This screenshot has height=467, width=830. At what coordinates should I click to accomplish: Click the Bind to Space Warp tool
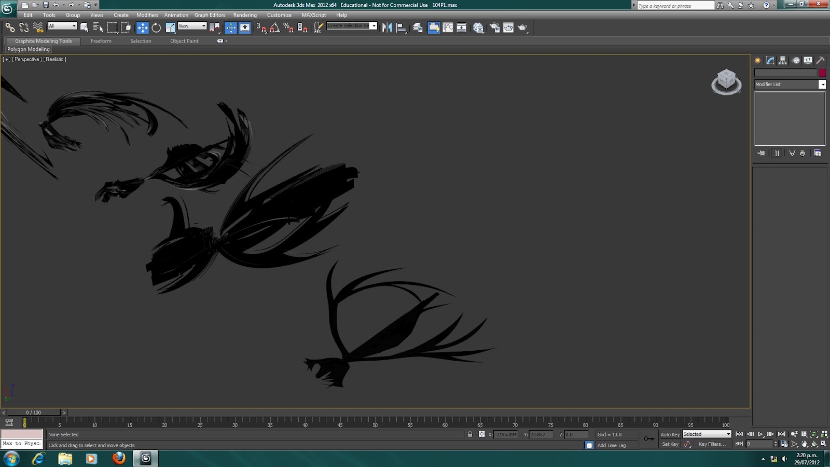click(38, 28)
